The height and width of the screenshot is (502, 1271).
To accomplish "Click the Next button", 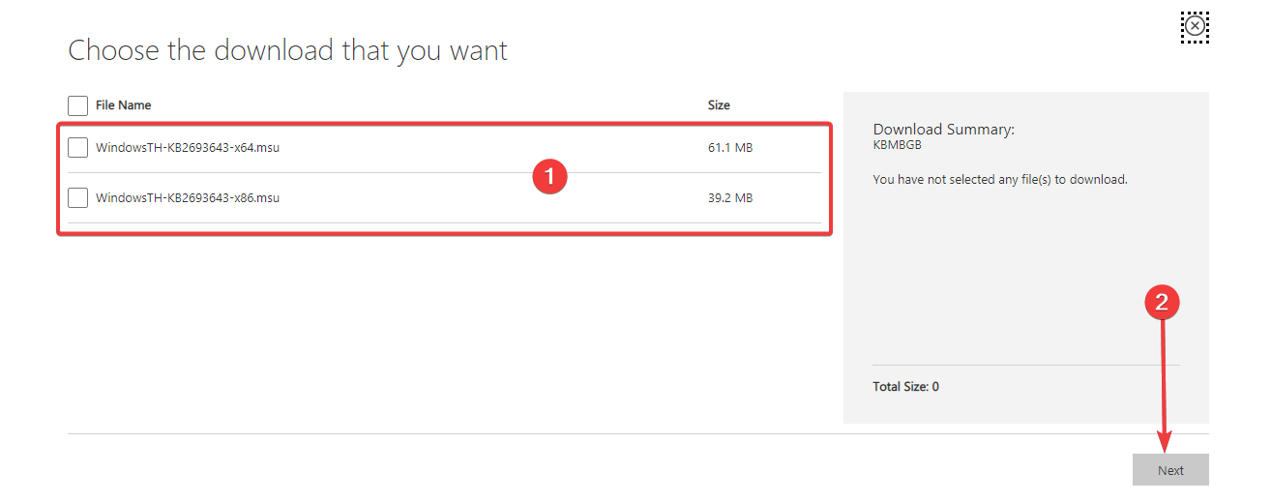I will pos(1170,470).
